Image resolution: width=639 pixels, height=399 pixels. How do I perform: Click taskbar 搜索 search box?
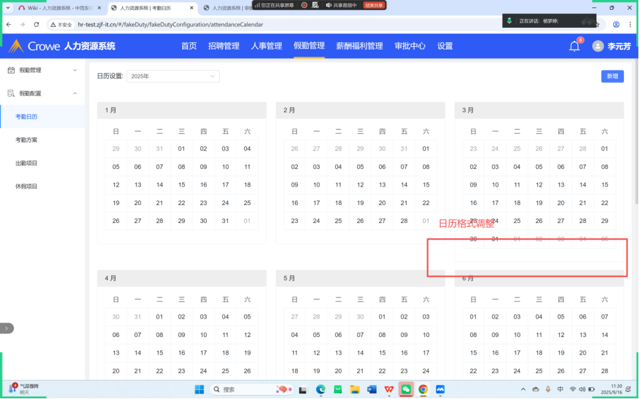253,390
